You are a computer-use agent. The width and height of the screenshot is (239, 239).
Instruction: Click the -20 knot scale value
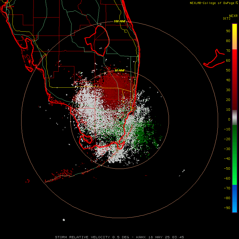tap(227, 139)
